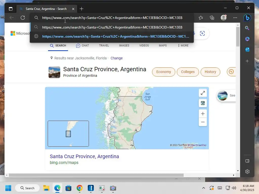Click the scroll right arrow
This screenshot has width=259, height=194.
click(233, 175)
